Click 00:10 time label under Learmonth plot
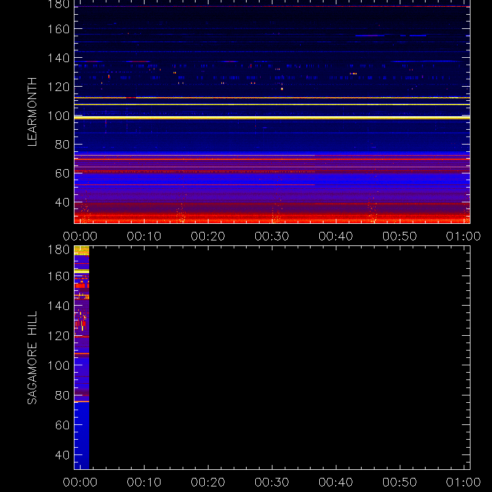The height and width of the screenshot is (492, 492). click(144, 236)
